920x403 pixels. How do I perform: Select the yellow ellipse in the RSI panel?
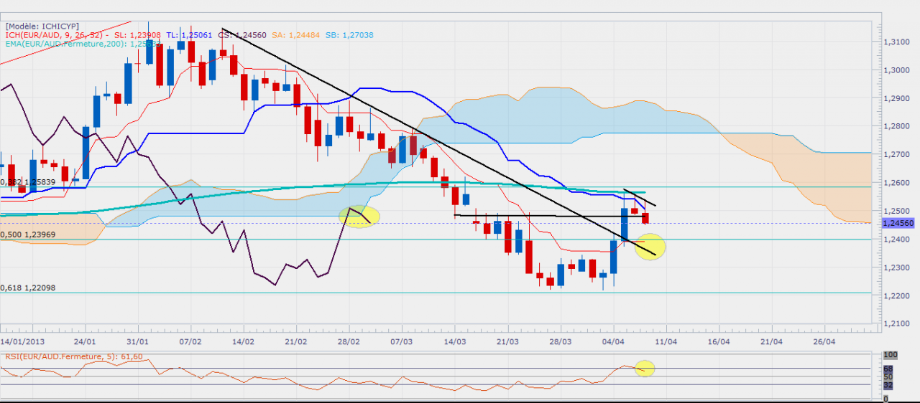tap(645, 369)
